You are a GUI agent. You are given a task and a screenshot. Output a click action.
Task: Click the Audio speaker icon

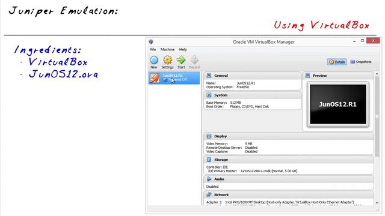coord(209,179)
